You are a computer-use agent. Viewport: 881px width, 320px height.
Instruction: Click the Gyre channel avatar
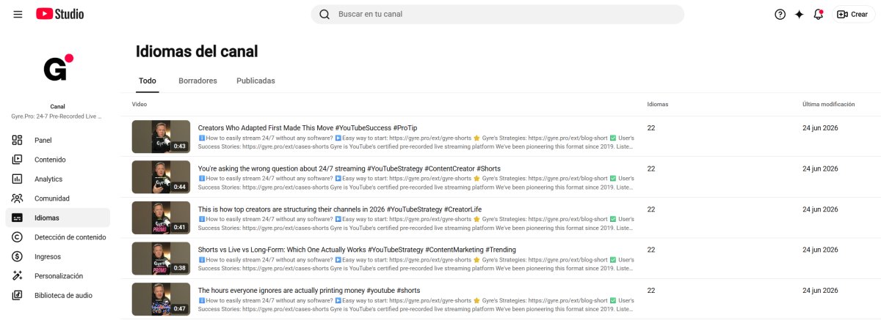pos(57,68)
